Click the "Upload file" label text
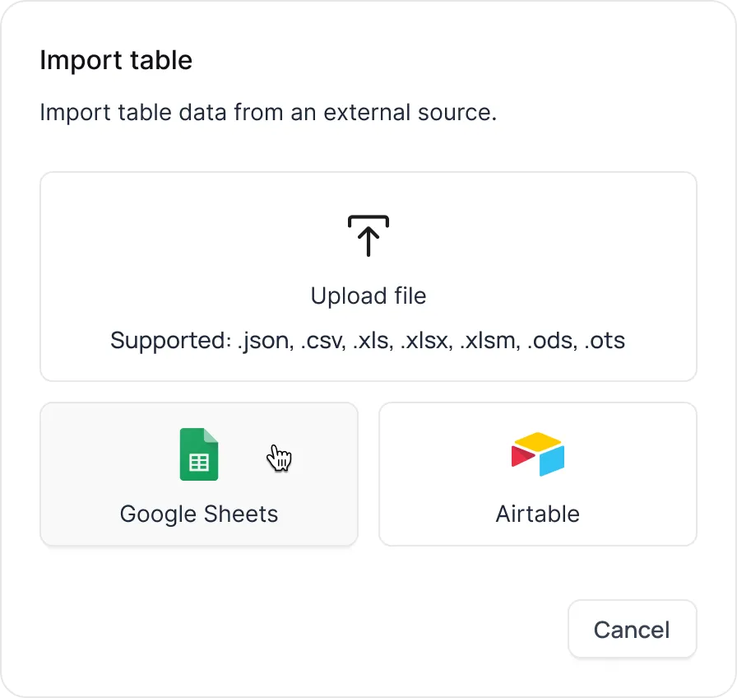737x698 pixels. [x=368, y=296]
